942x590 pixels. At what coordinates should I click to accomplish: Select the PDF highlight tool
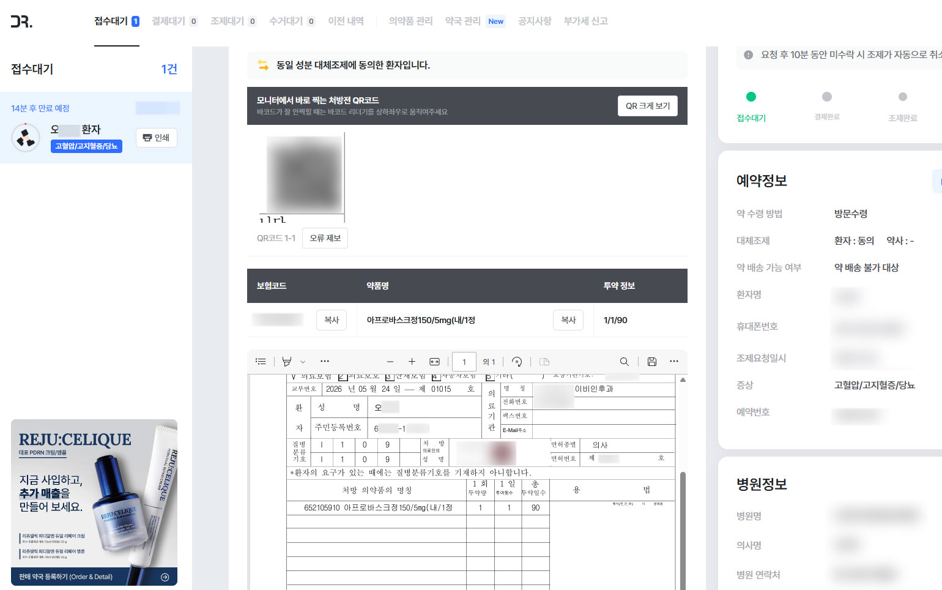tap(287, 362)
